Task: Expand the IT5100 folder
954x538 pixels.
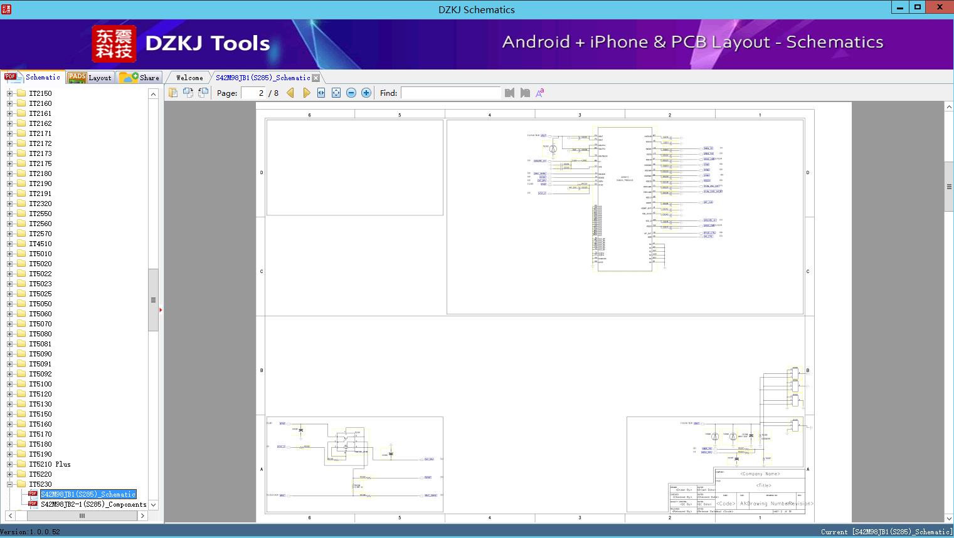Action: pos(9,384)
